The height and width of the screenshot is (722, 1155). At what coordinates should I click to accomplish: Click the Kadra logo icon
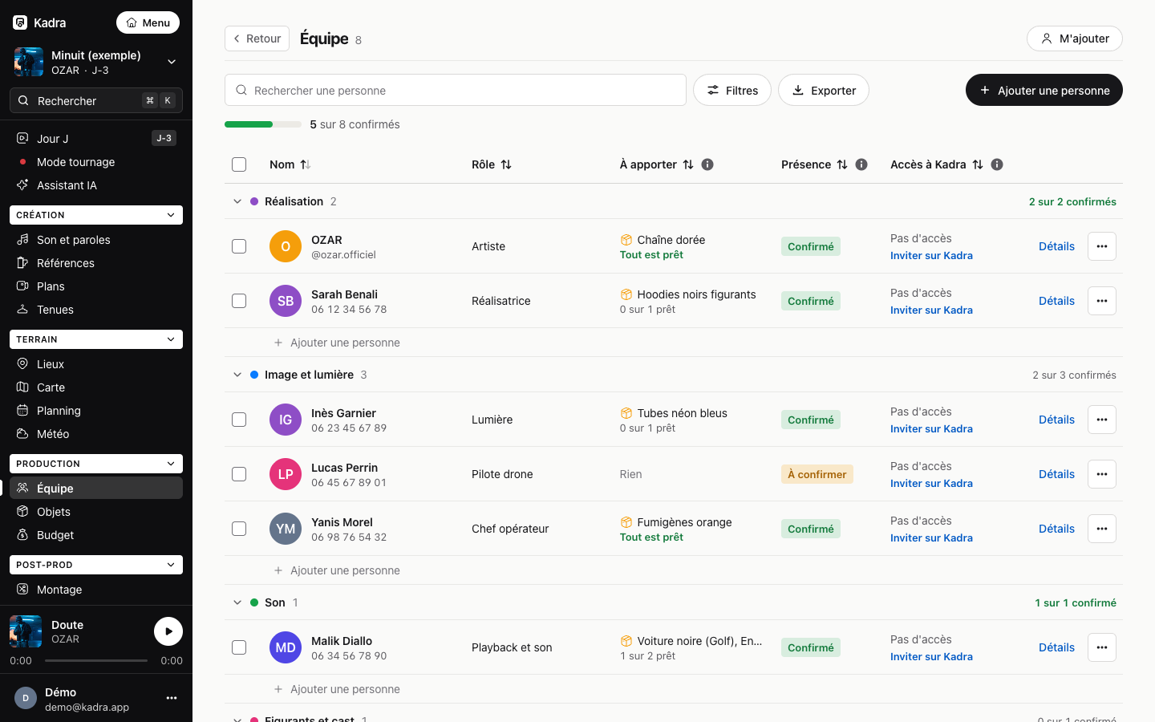[x=20, y=22]
